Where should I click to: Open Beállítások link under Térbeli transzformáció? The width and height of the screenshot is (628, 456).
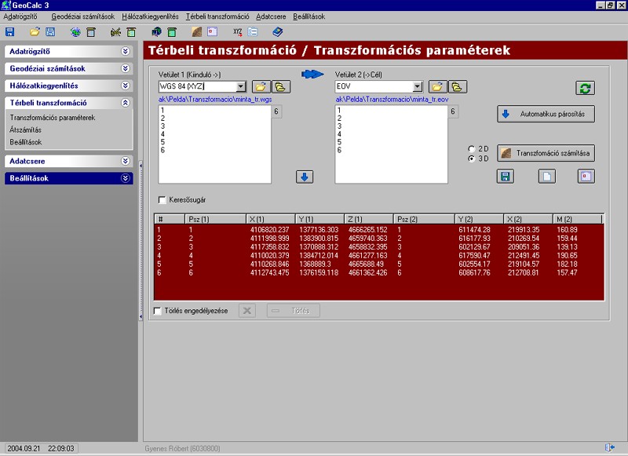[x=26, y=142]
